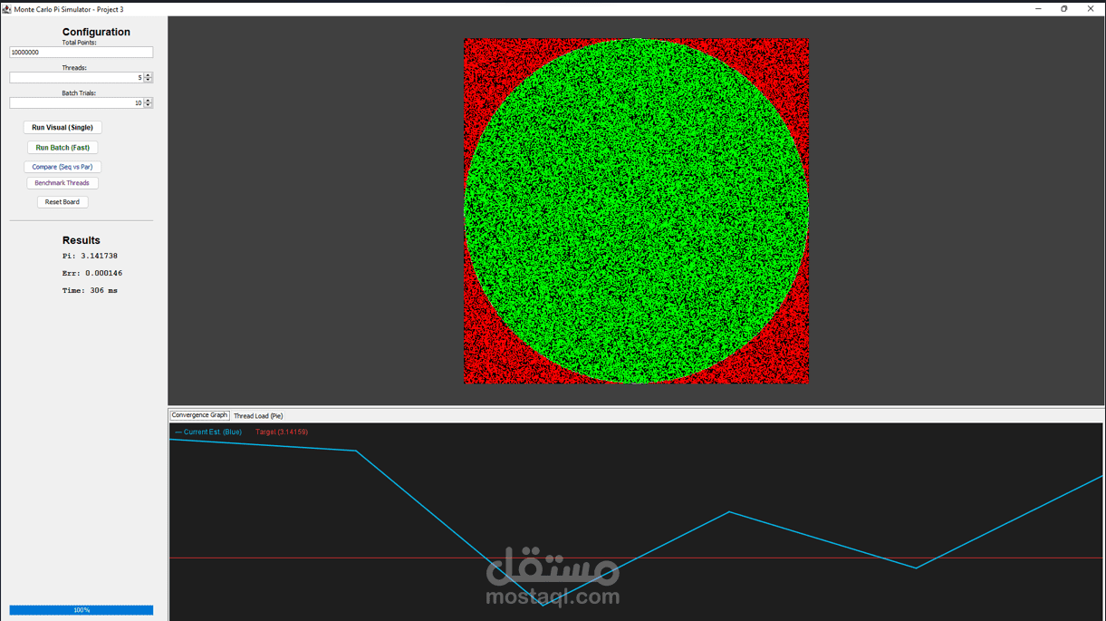The image size is (1106, 621).
Task: Launch the Benchmark Threads test
Action: [x=62, y=182]
